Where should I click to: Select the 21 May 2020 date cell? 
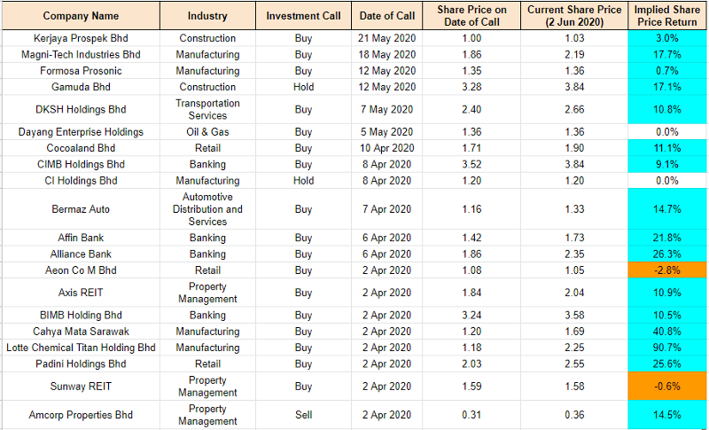(x=386, y=38)
